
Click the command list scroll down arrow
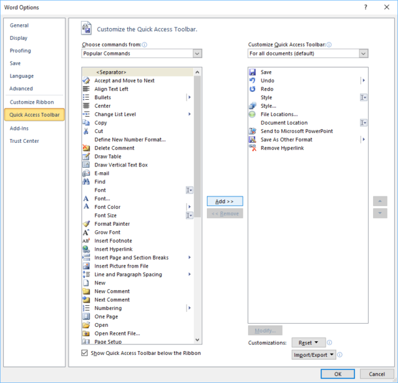click(198, 340)
